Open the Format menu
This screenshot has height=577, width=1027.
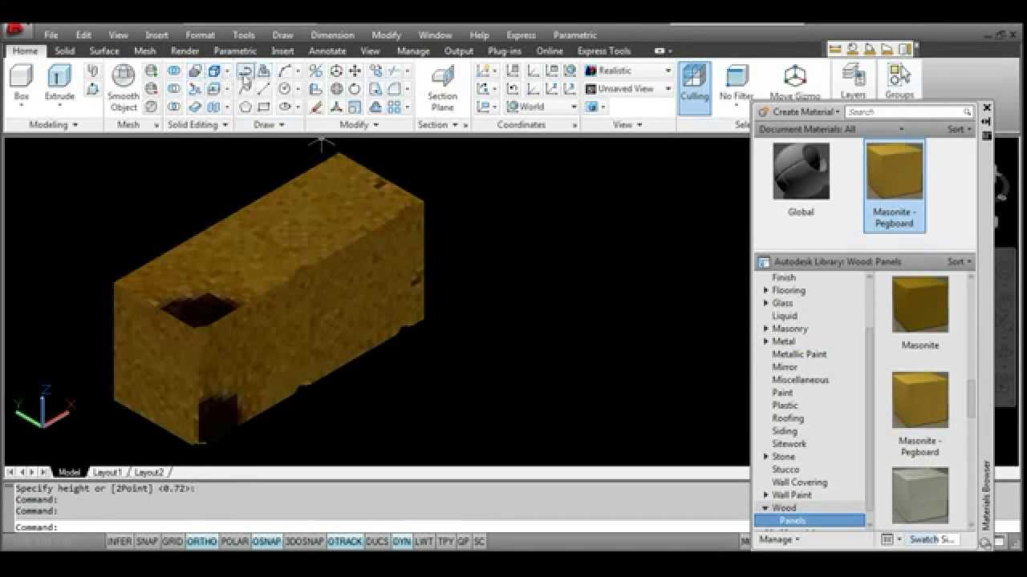200,35
